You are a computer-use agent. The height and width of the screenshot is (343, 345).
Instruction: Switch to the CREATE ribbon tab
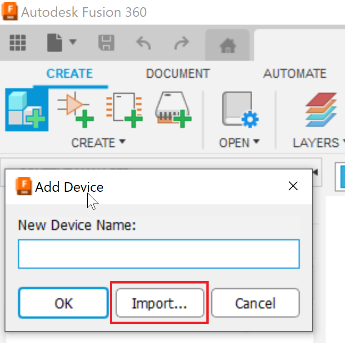pos(70,74)
